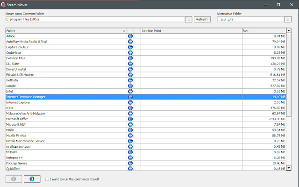Click the Alternative Folder path field

tap(250, 19)
